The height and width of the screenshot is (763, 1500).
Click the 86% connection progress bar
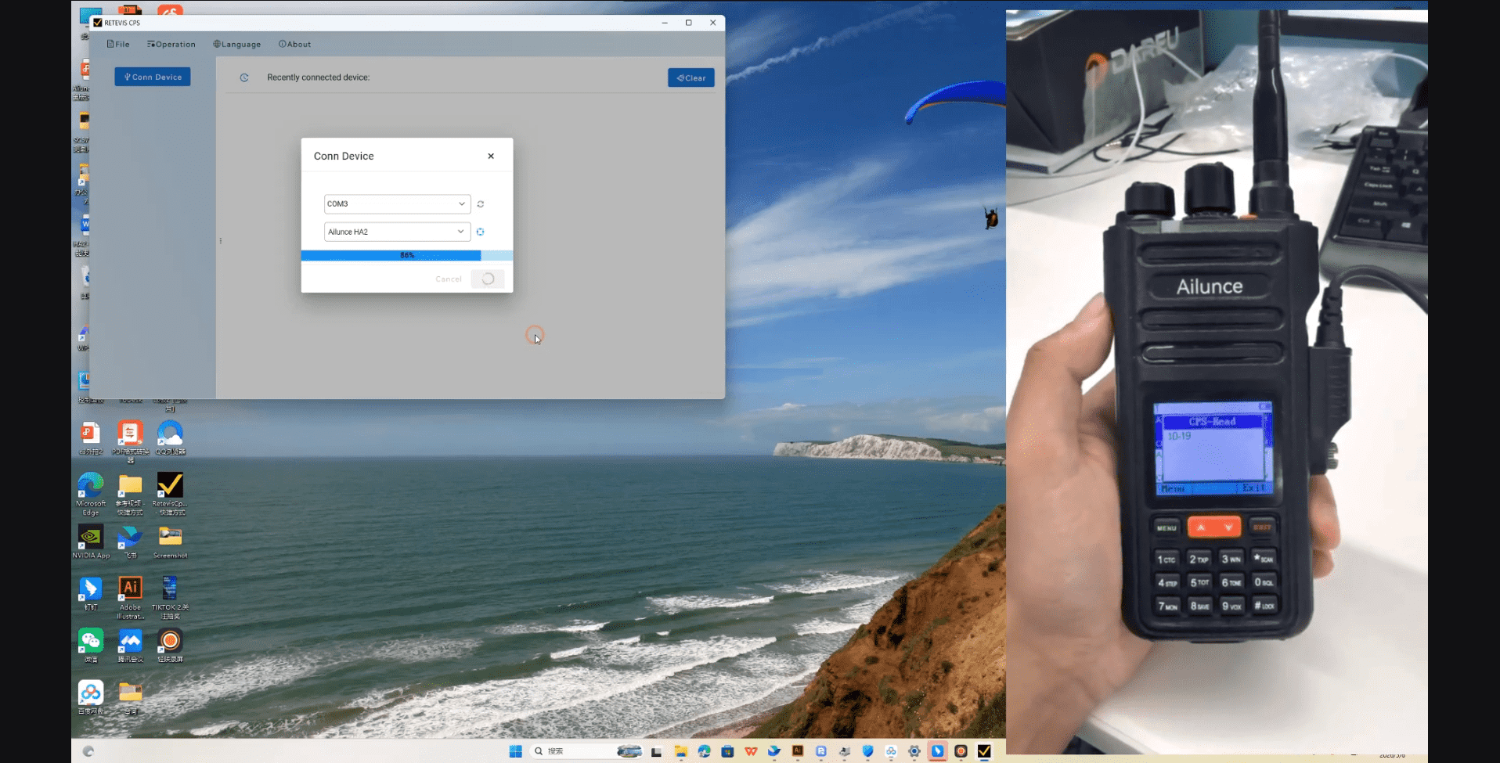(407, 255)
